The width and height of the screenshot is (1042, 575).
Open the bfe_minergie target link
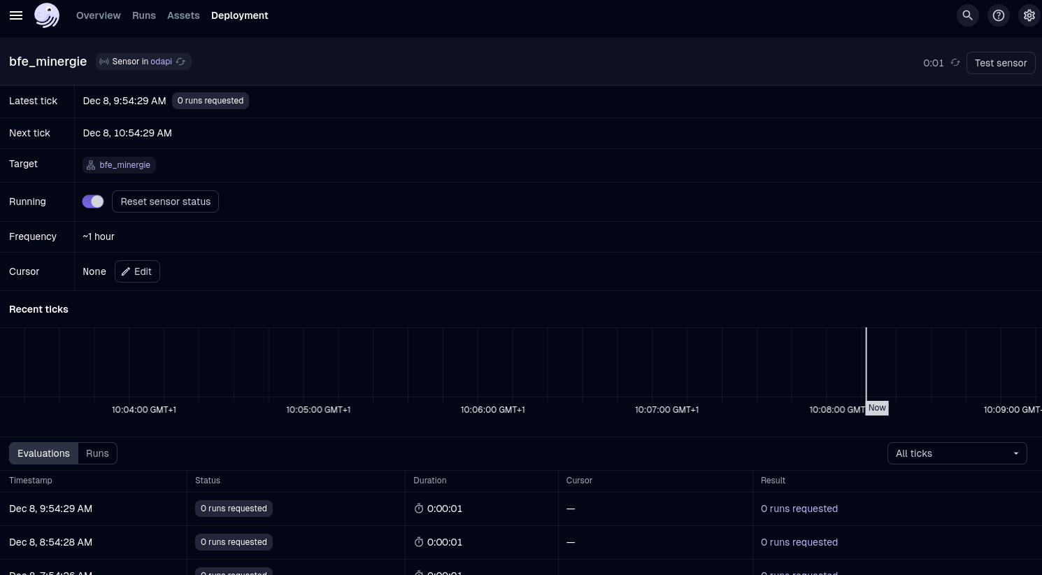tap(124, 165)
